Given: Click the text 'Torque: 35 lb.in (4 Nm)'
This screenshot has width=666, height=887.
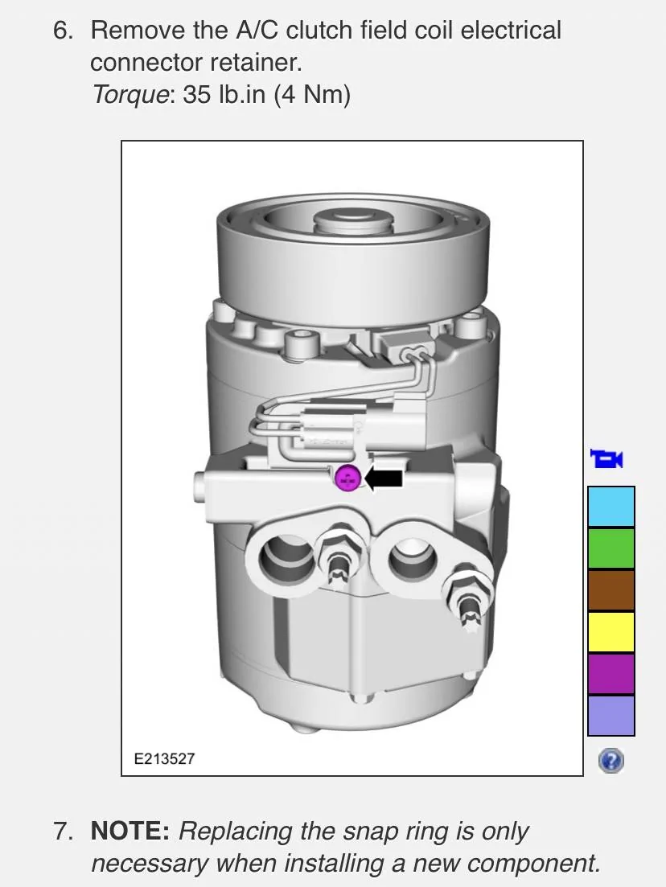Looking at the screenshot, I should tap(221, 94).
